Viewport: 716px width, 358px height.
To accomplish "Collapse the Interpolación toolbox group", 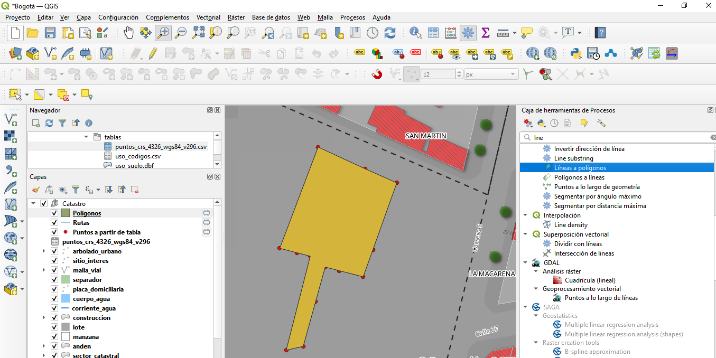I will 526,215.
